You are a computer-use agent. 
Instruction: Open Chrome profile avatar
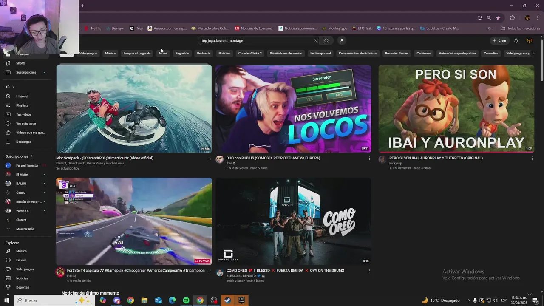[x=527, y=18]
